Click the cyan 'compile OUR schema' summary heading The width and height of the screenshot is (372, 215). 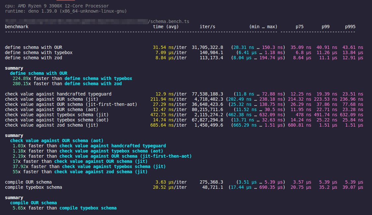pyautogui.click(x=33, y=203)
